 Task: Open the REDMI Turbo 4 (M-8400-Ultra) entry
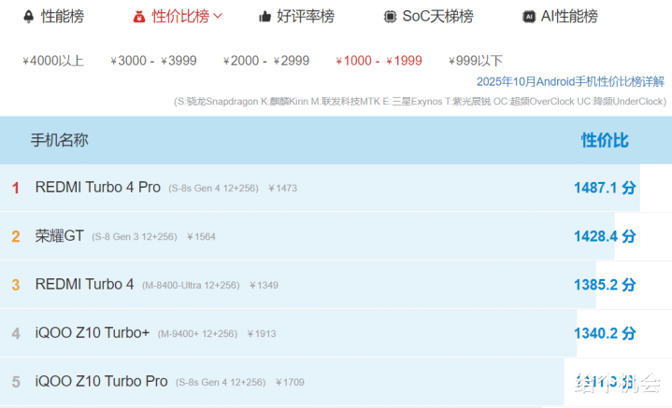tap(84, 284)
